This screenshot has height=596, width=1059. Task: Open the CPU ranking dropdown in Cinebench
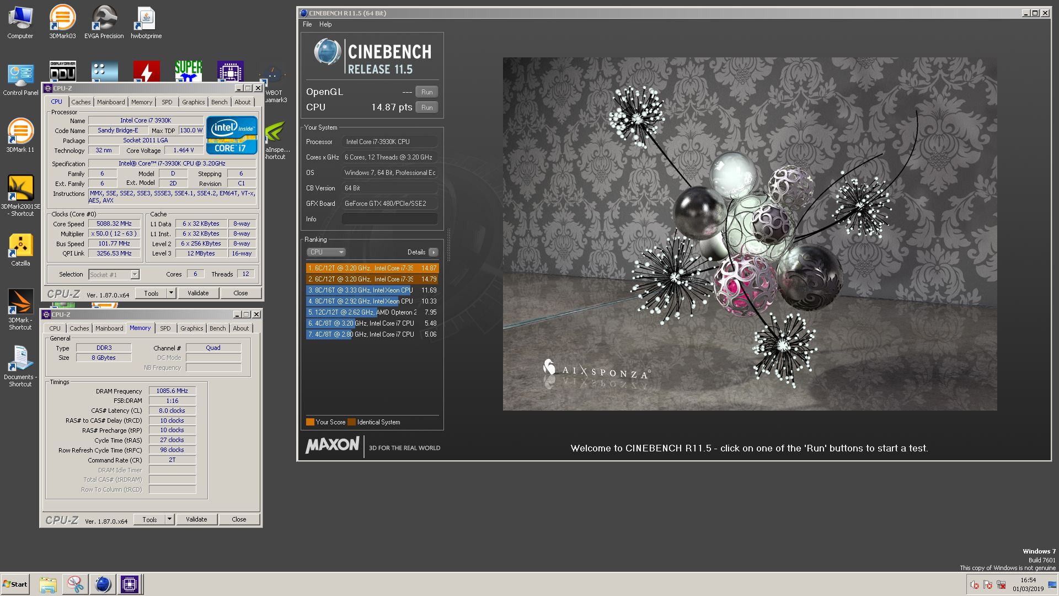(x=326, y=252)
